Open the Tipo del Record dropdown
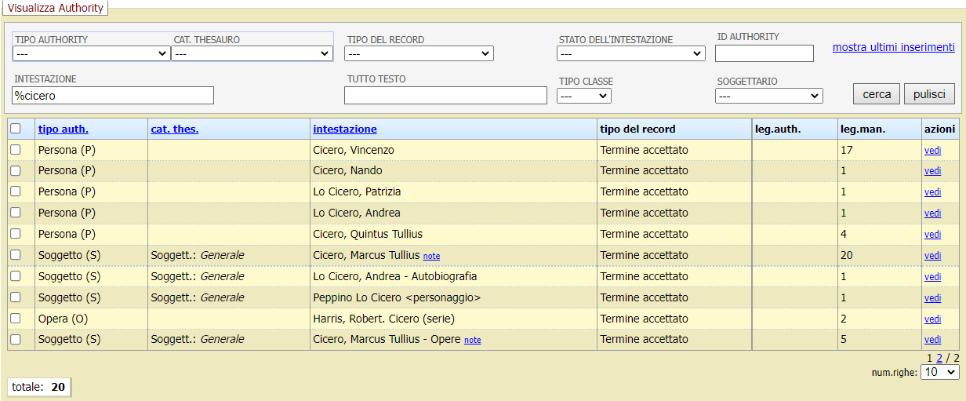Image resolution: width=966 pixels, height=401 pixels. [x=419, y=54]
